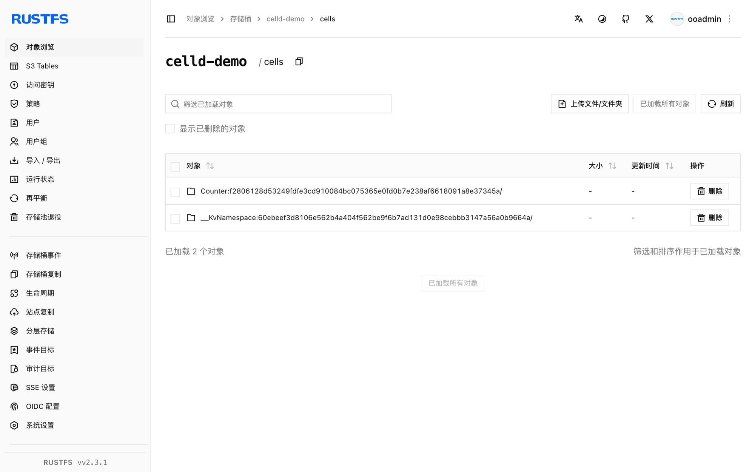Open the GitHub link icon
This screenshot has height=472, width=755.
(x=626, y=19)
